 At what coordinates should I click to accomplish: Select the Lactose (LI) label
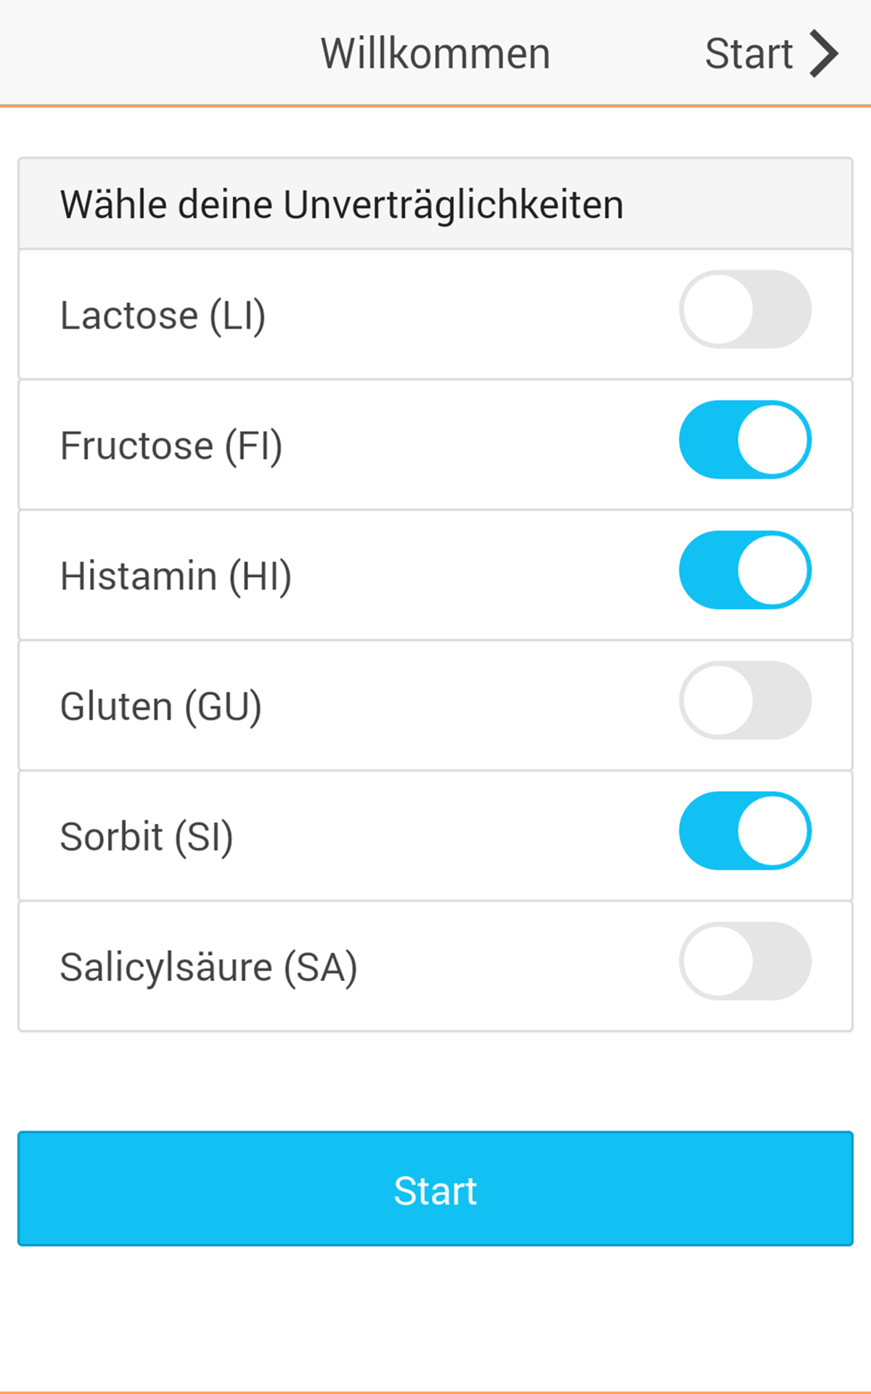pyautogui.click(x=163, y=316)
